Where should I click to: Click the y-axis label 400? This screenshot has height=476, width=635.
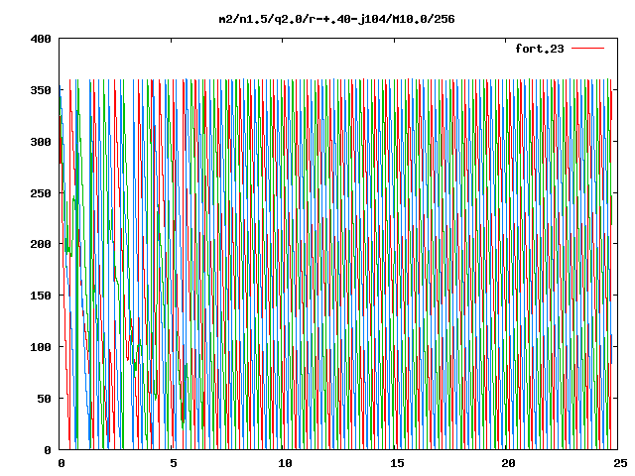(41, 39)
